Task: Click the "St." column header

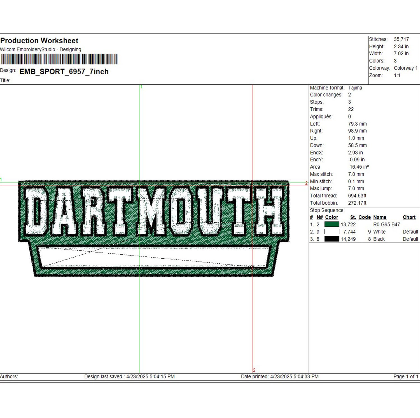Action: [x=353, y=217]
